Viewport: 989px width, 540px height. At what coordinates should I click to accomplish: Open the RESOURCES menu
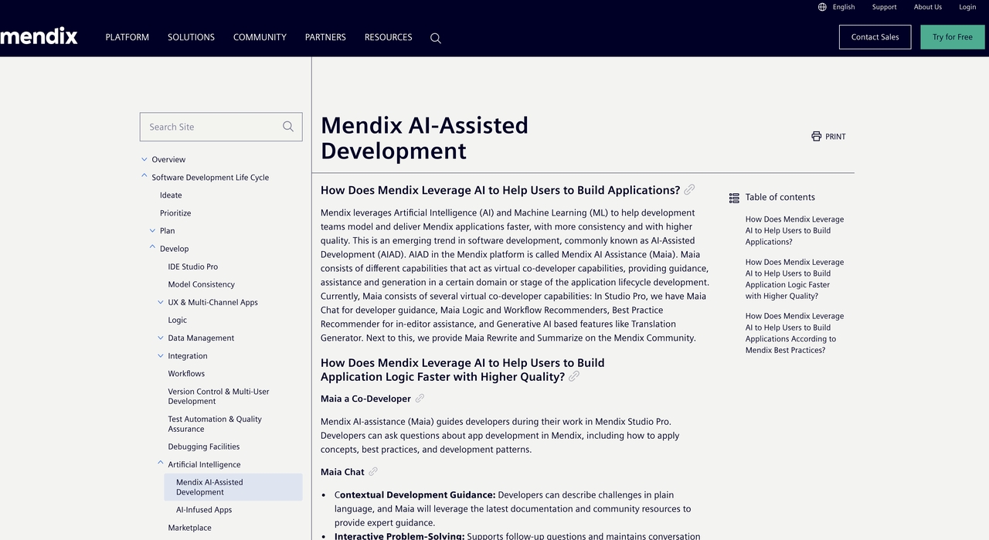pyautogui.click(x=388, y=37)
